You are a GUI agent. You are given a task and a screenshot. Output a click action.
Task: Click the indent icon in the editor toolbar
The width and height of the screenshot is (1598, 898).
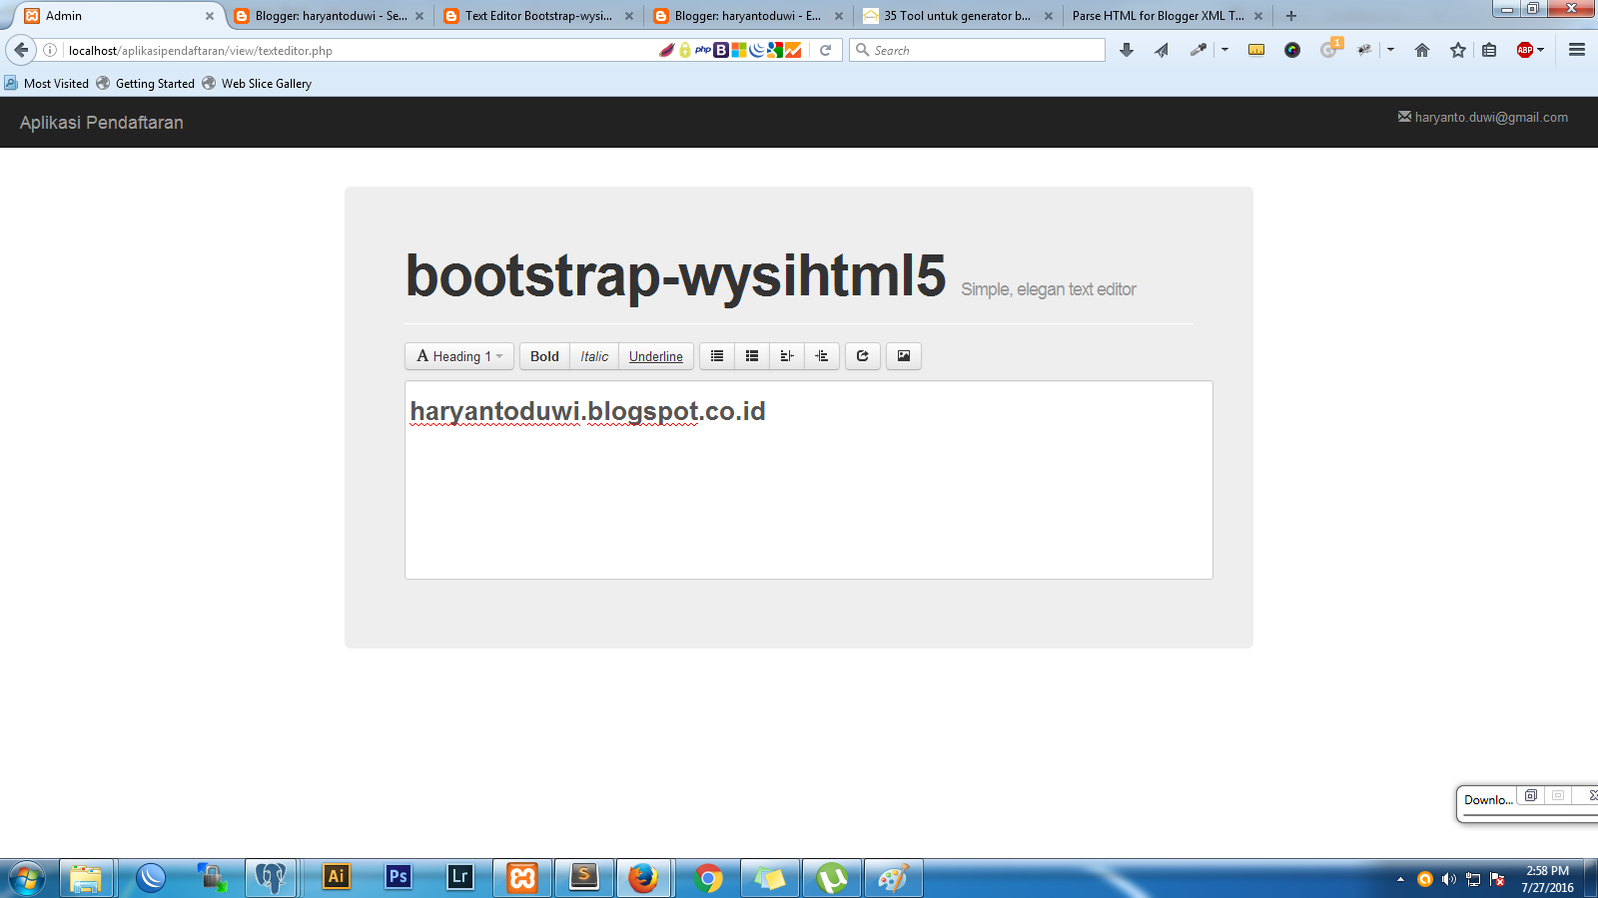point(821,355)
